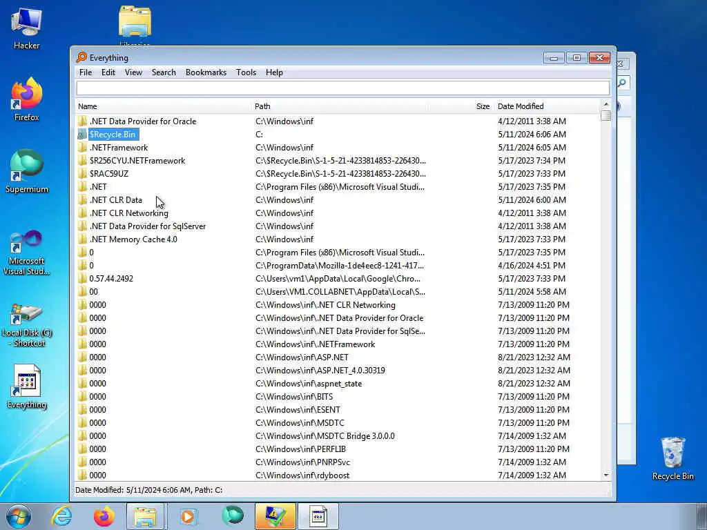The image size is (707, 530).
Task: Sort results by the Date Modified column header
Action: [548, 106]
